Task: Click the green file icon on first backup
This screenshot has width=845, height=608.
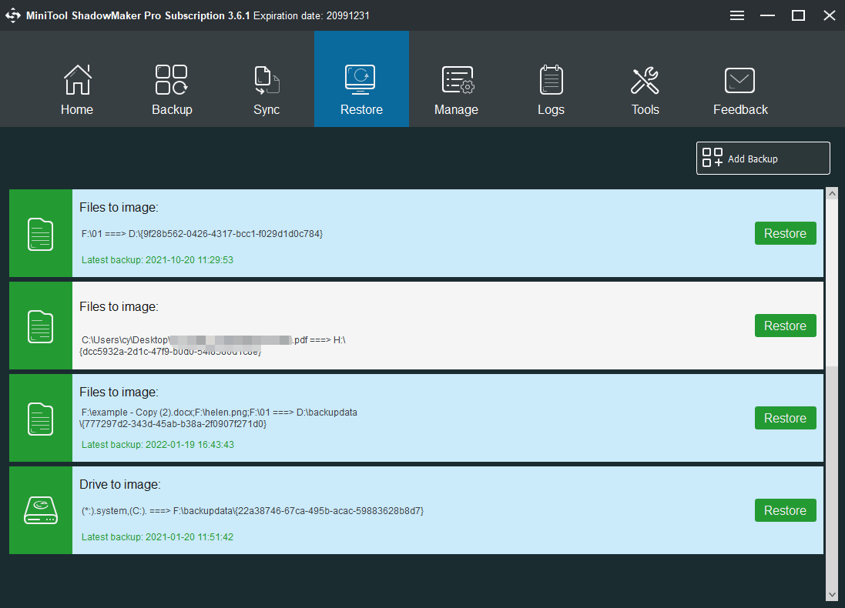Action: (x=40, y=233)
